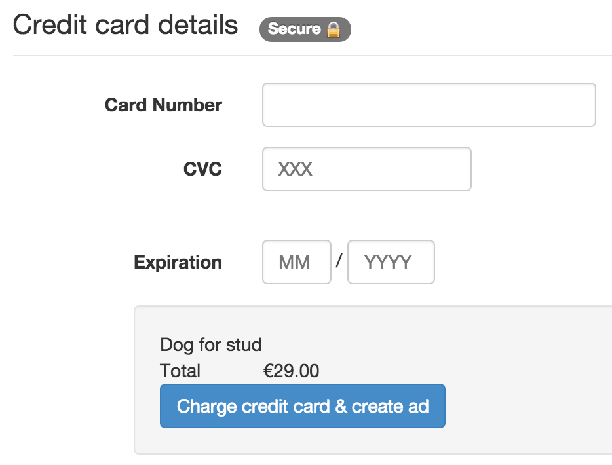The image size is (612, 465).
Task: Focus the CVC field showing XXX placeholder
Action: [366, 169]
